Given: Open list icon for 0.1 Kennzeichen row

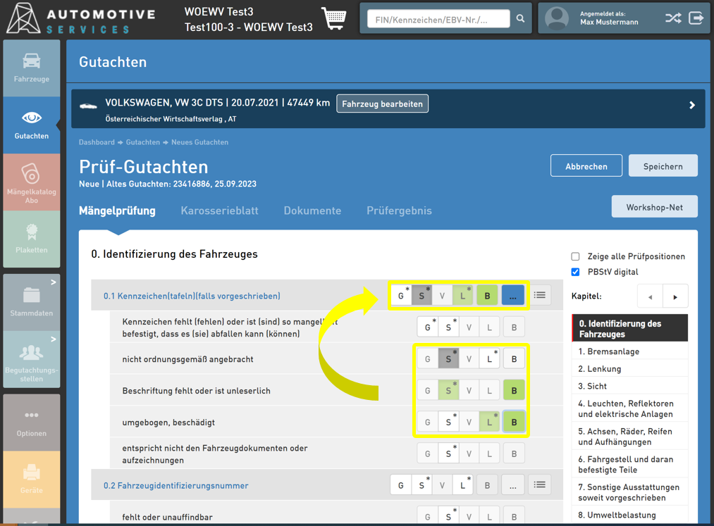Looking at the screenshot, I should [x=540, y=296].
